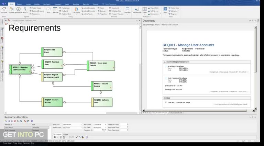264x146 pixels.
Task: Click Active Tasks search icon
Action: tap(82, 14)
